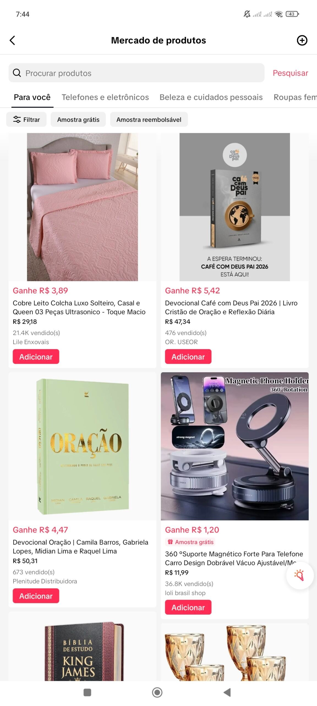The image size is (317, 706).
Task: Click the Pesquisar link
Action: coord(290,73)
